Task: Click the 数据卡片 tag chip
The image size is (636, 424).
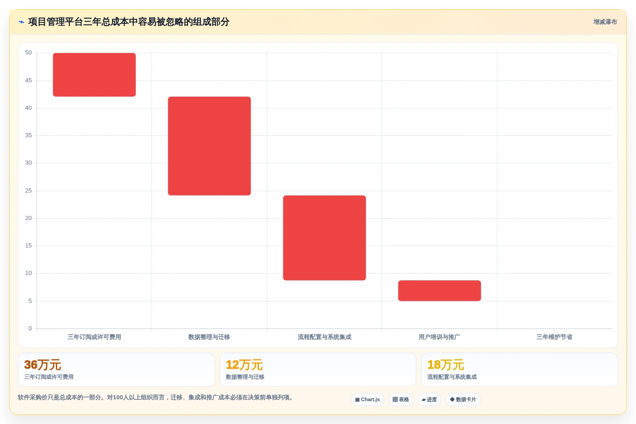Action: 463,399
